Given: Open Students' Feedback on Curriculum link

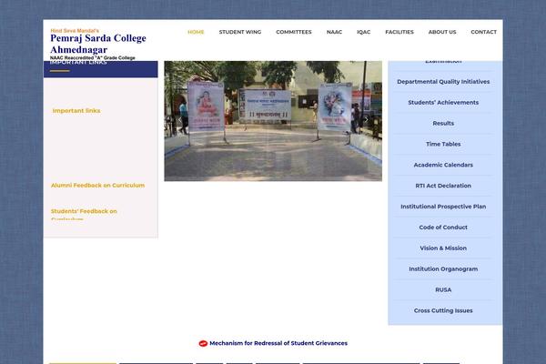Looking at the screenshot, I should pos(84,214).
